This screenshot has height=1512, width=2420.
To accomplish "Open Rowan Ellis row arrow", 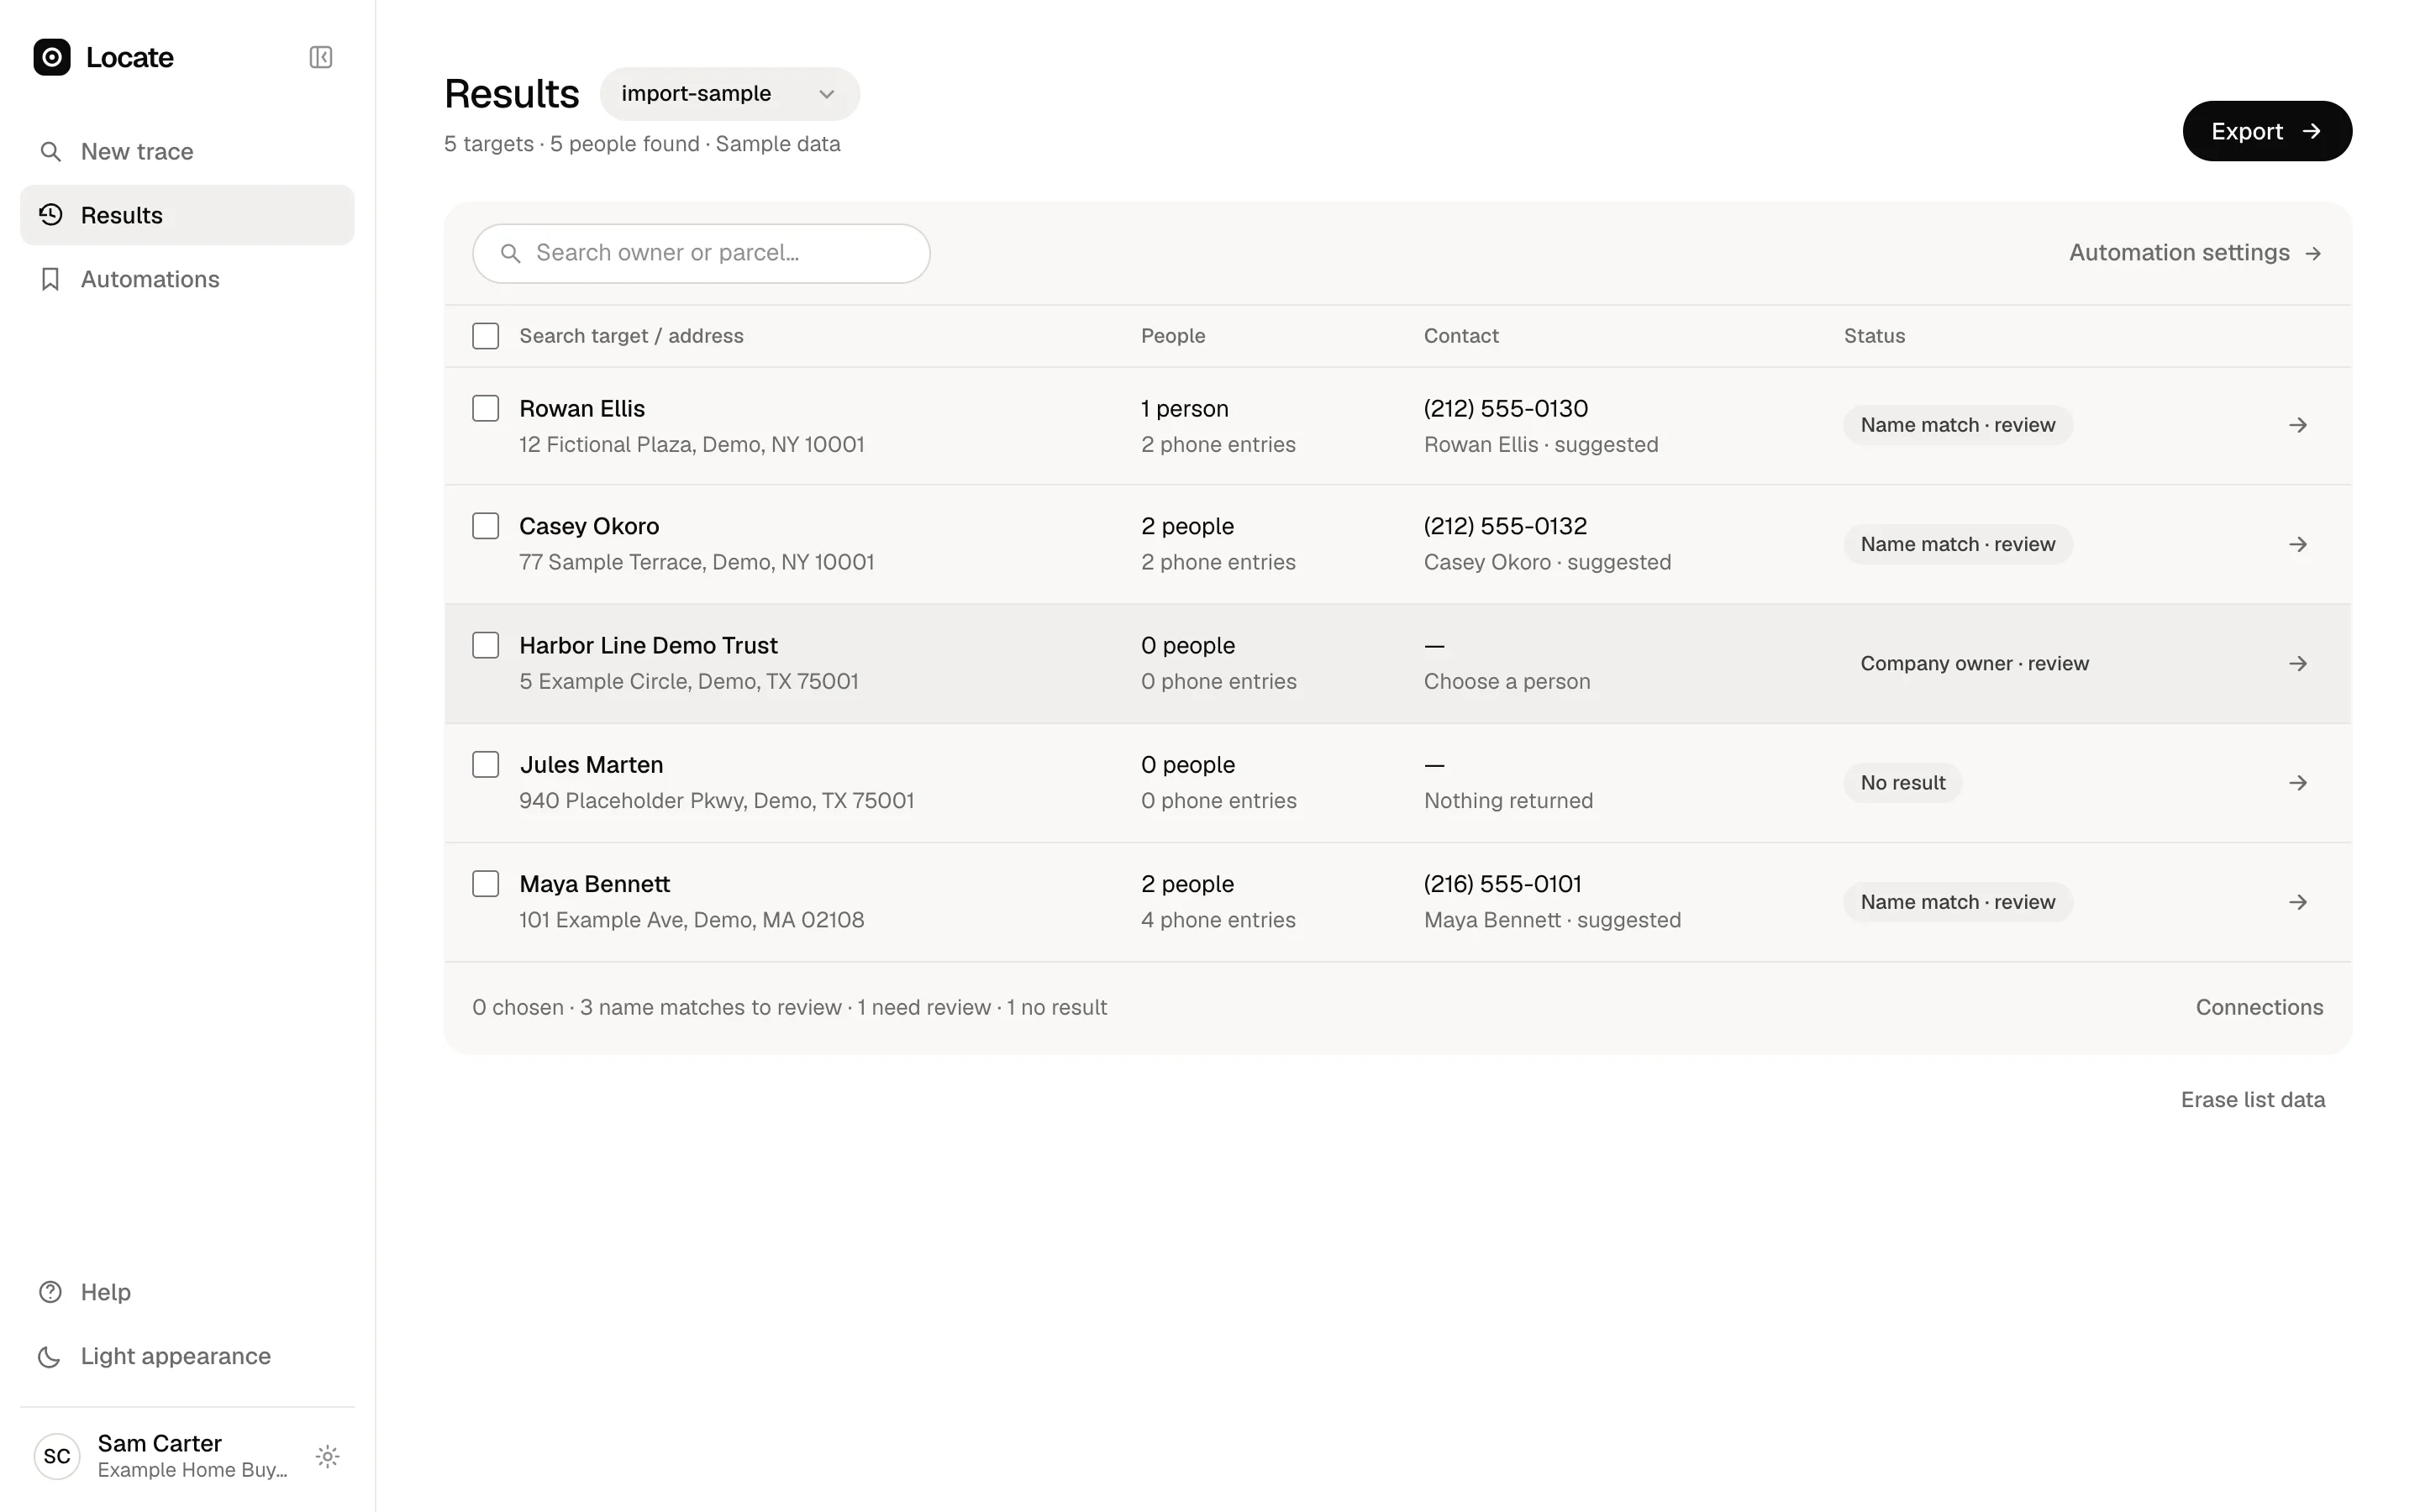I will coord(2298,425).
